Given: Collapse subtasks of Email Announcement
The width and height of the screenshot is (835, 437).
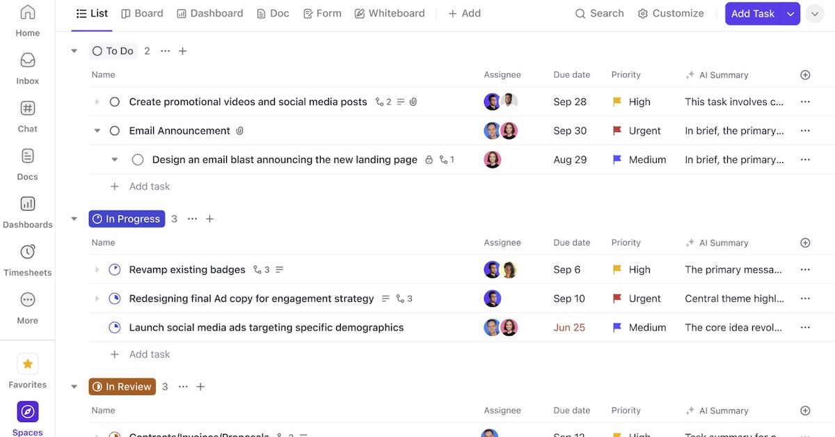Looking at the screenshot, I should pos(97,131).
